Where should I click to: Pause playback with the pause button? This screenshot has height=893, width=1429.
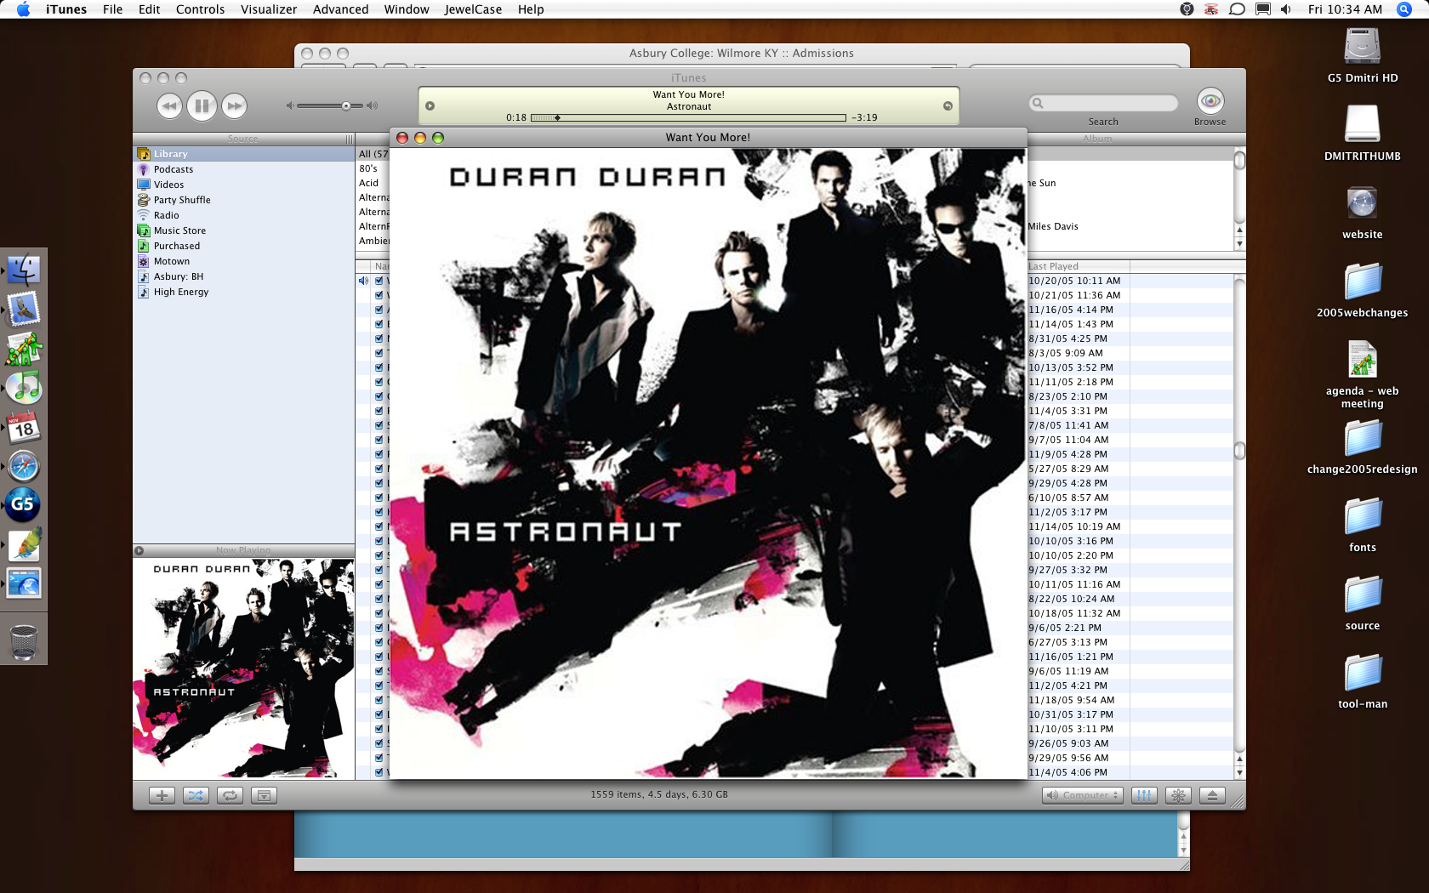[x=202, y=106]
